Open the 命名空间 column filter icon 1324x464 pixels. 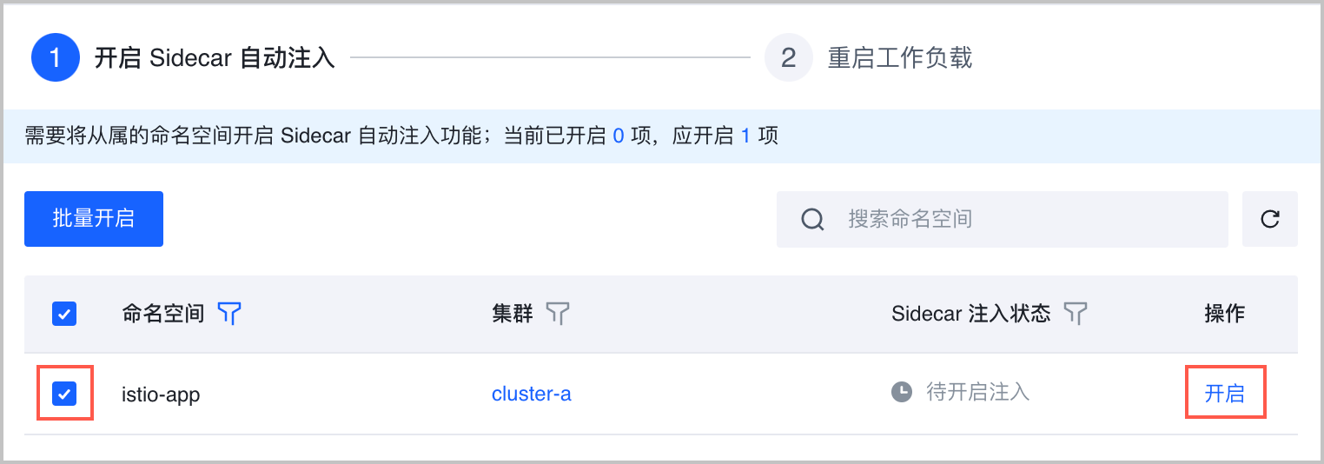pyautogui.click(x=228, y=314)
